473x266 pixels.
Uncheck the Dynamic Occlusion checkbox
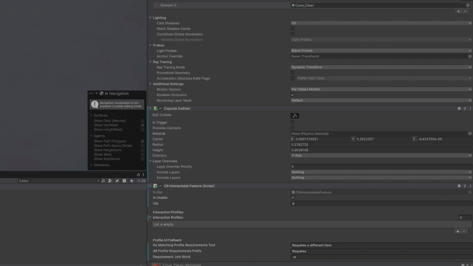(x=293, y=95)
